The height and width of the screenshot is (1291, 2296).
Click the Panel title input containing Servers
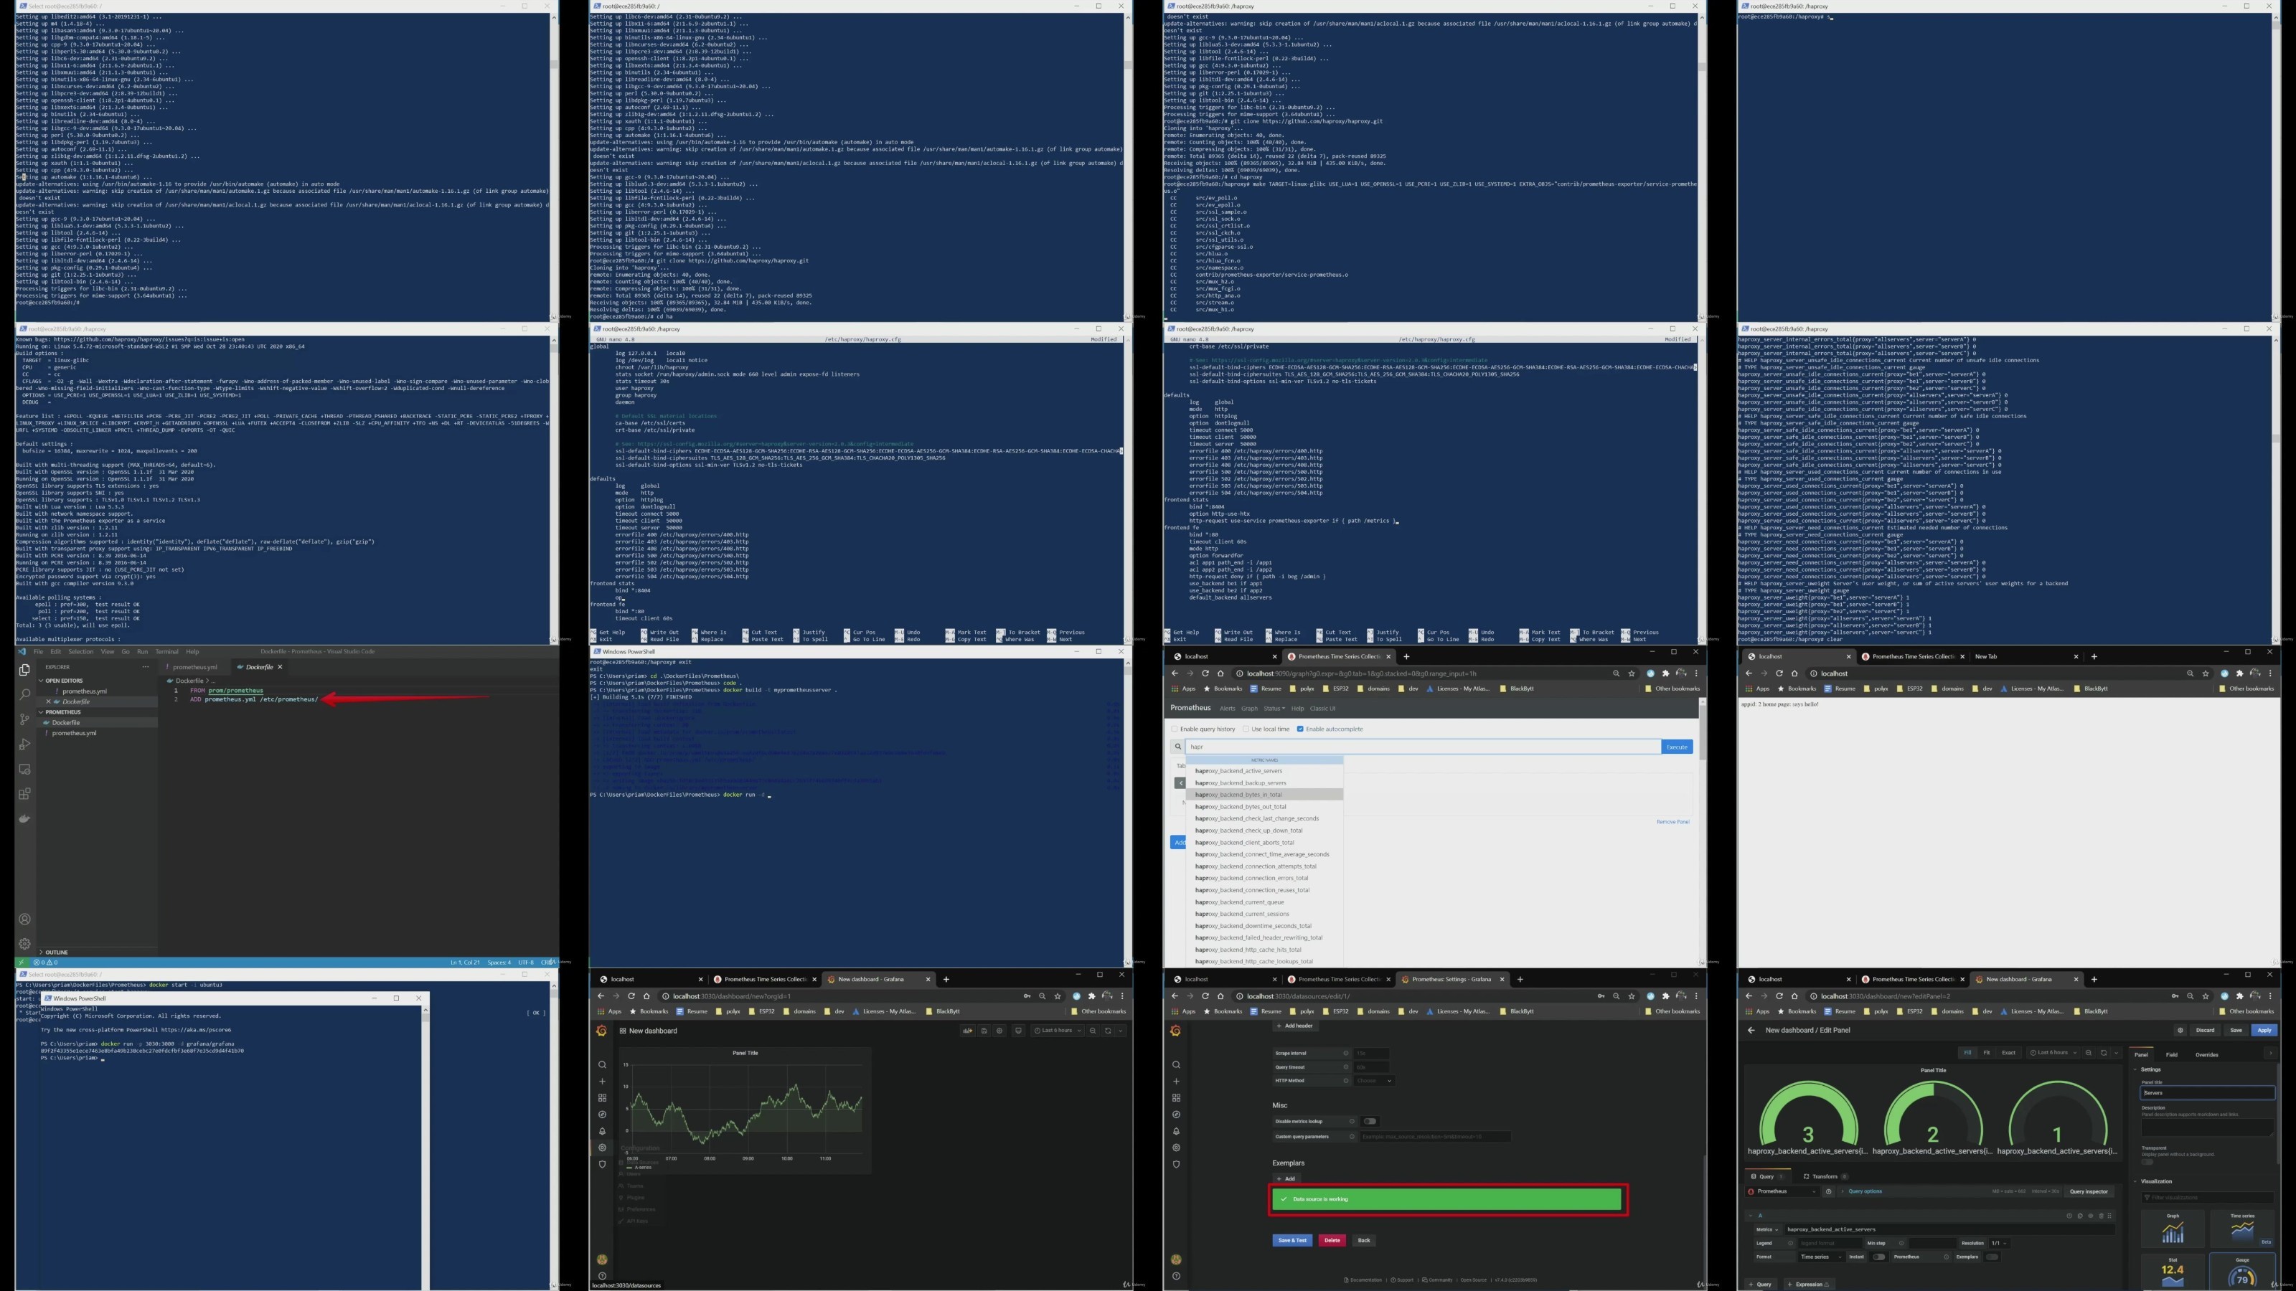click(2208, 1093)
